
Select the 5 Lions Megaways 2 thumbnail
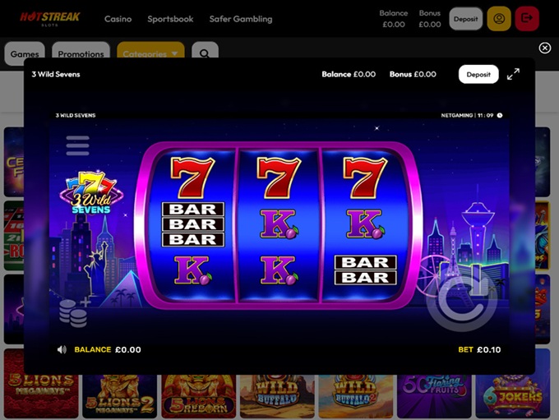point(120,396)
